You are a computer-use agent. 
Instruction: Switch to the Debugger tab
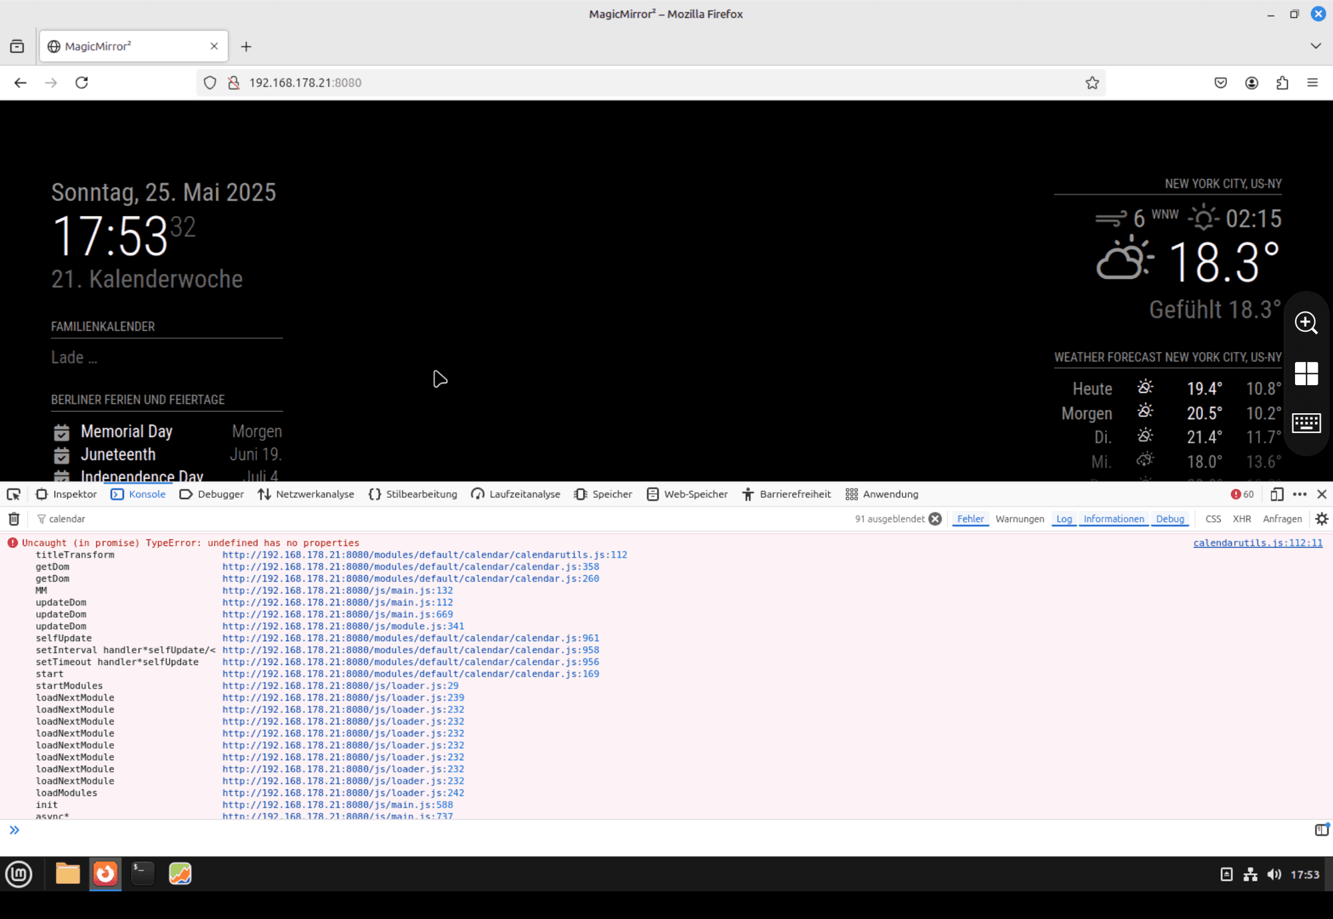[x=212, y=494]
